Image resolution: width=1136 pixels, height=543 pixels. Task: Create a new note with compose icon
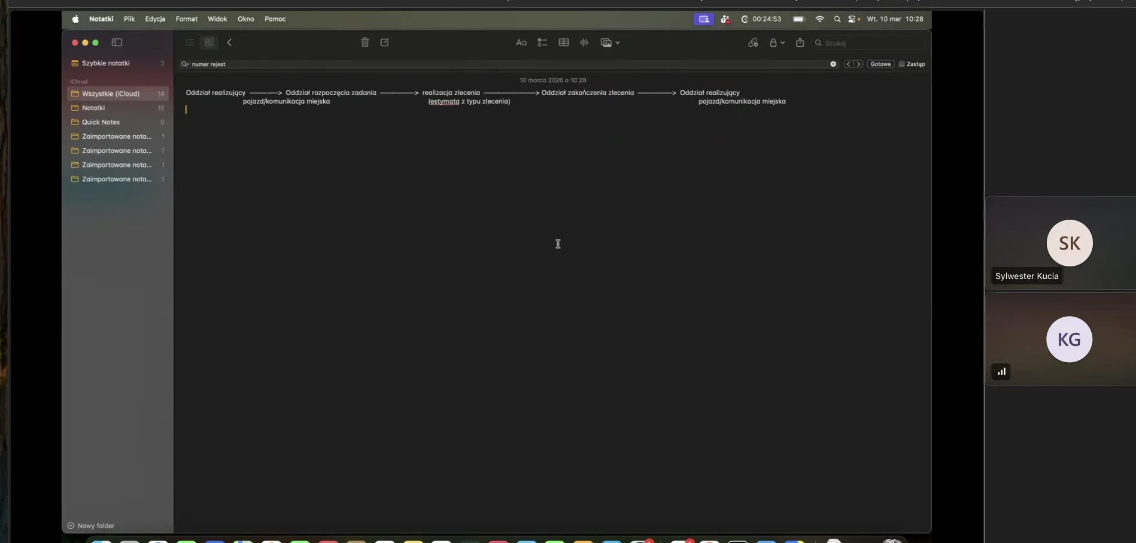coord(384,43)
